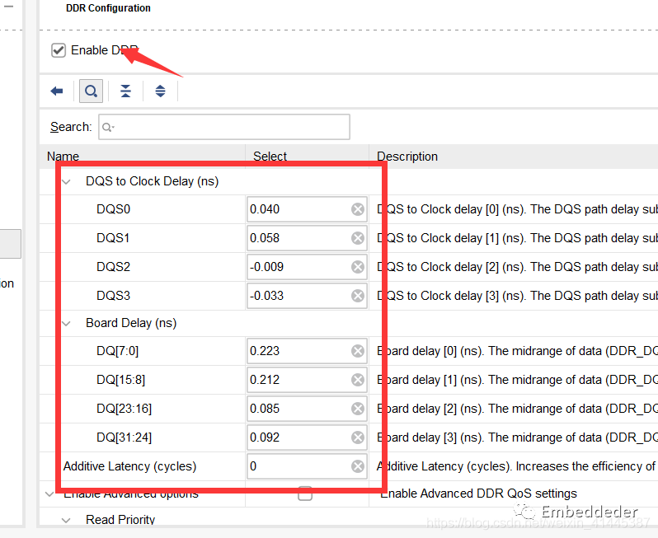Clear the DQS0 value with its X icon
658x538 pixels.
click(x=358, y=209)
